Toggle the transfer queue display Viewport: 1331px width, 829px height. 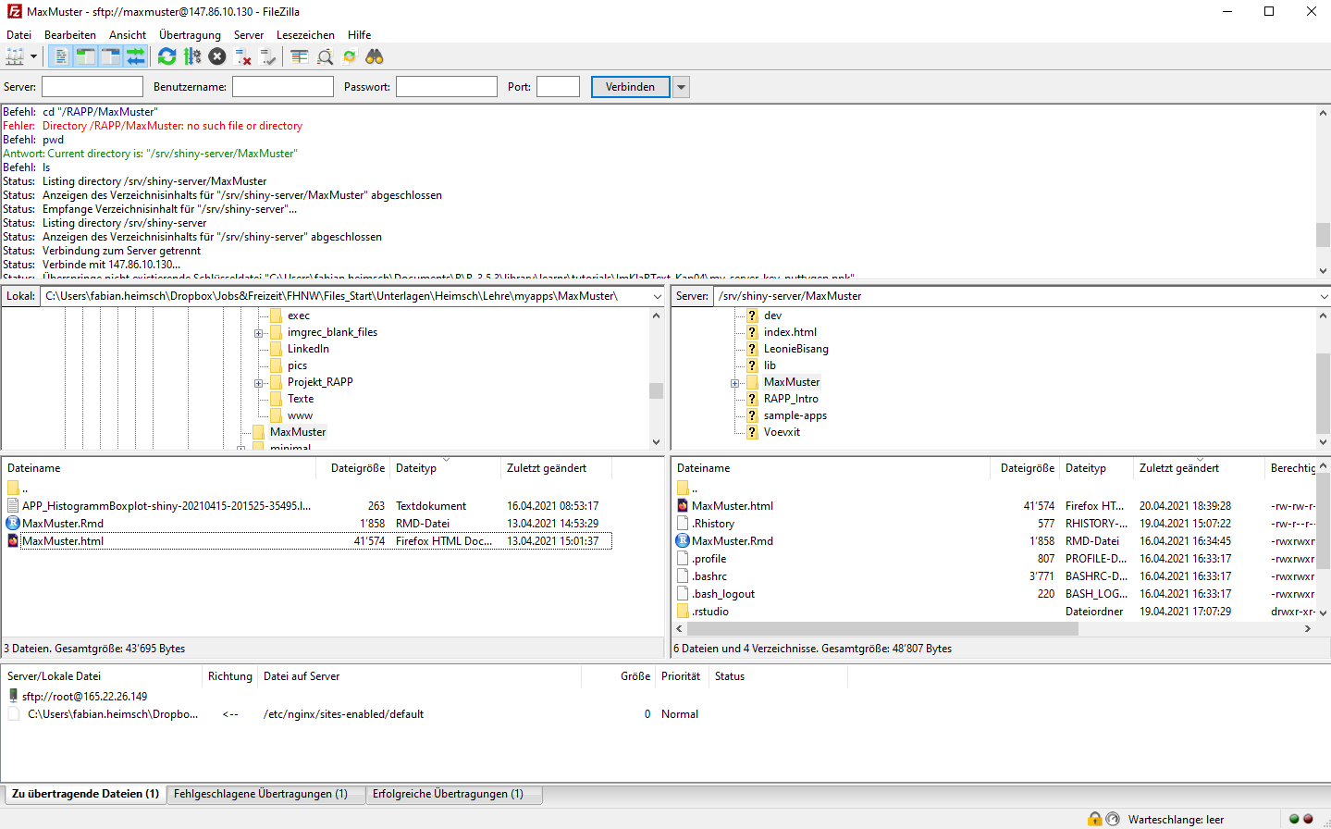[x=136, y=56]
